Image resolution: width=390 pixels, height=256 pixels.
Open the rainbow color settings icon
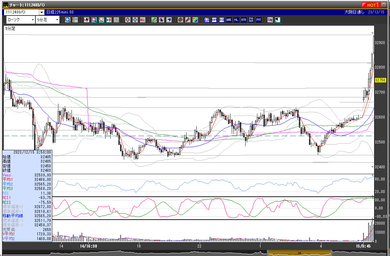pos(195,20)
